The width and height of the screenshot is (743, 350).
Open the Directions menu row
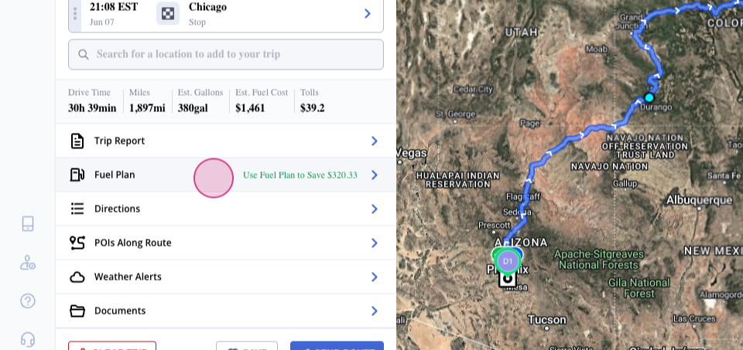coord(225,209)
